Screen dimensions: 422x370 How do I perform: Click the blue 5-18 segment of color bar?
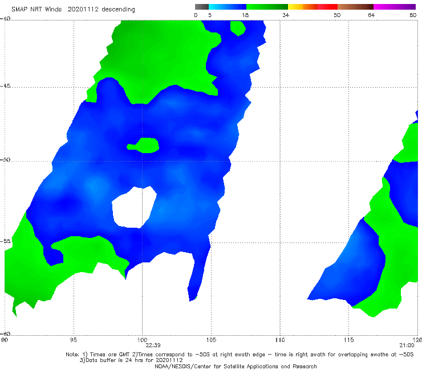tap(228, 7)
